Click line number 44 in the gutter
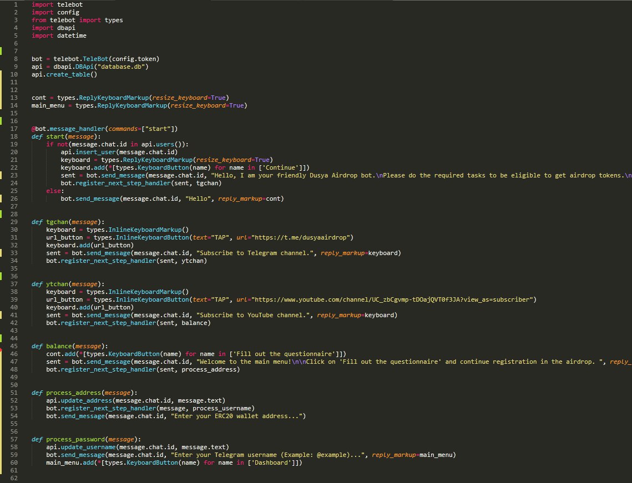 point(14,338)
